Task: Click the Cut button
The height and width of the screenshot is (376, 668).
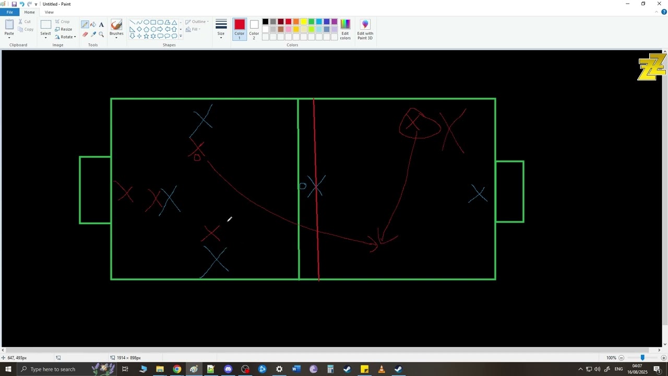Action: 24,21
